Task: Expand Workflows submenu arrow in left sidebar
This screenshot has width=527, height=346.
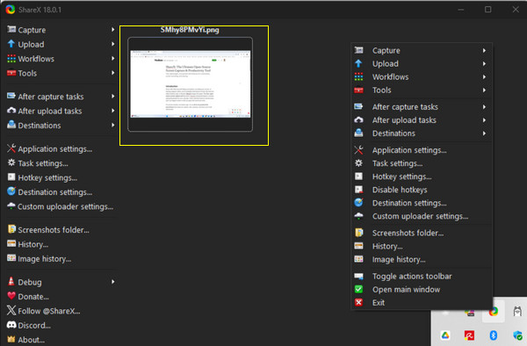Action: click(113, 59)
